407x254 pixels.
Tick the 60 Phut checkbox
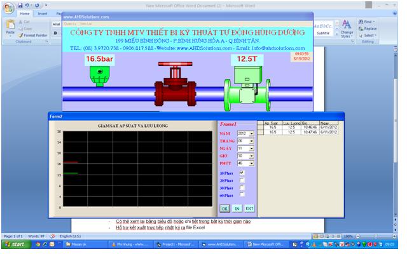point(242,196)
